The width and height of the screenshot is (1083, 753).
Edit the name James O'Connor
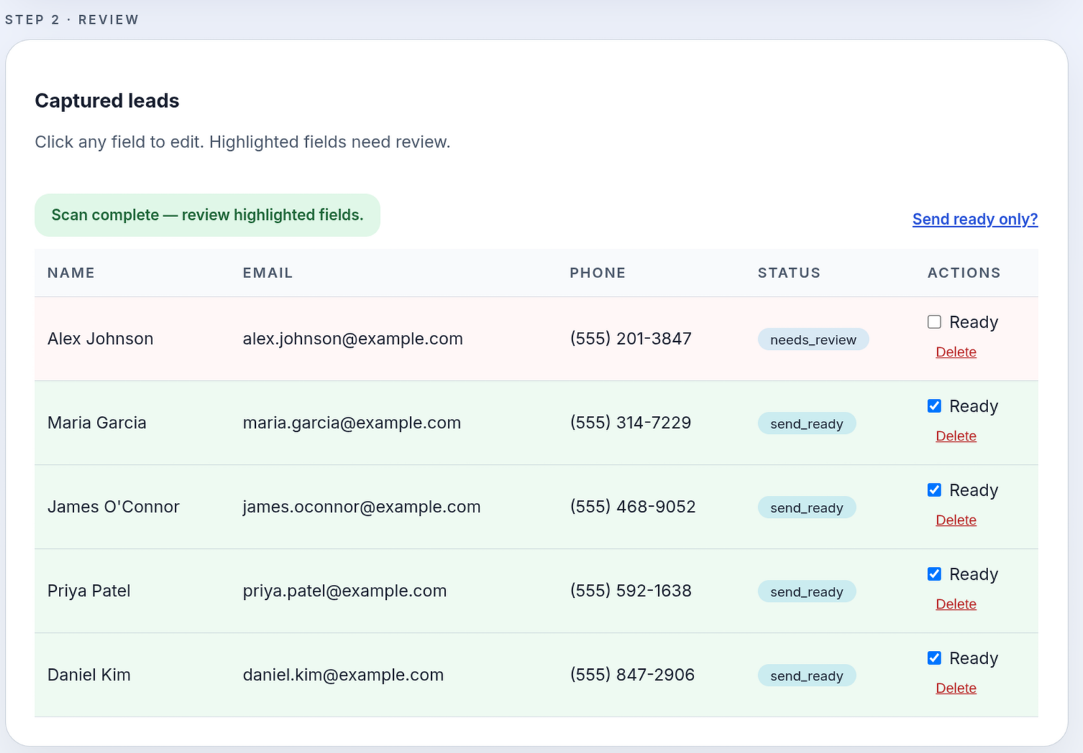pyautogui.click(x=114, y=507)
